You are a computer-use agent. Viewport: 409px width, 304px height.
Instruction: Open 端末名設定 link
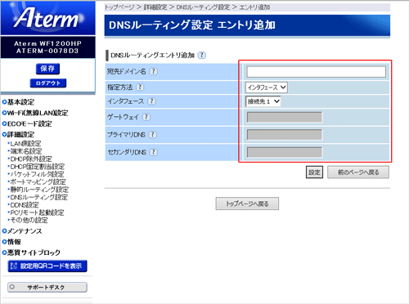click(x=25, y=151)
